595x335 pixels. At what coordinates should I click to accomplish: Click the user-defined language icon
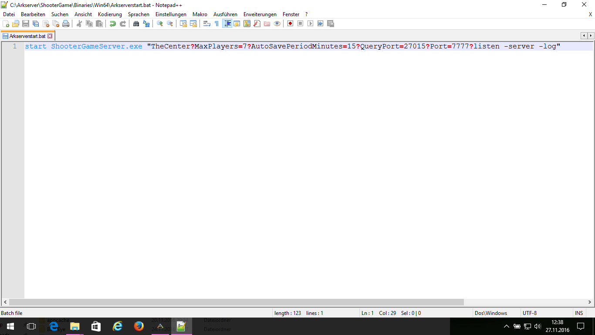click(x=237, y=24)
